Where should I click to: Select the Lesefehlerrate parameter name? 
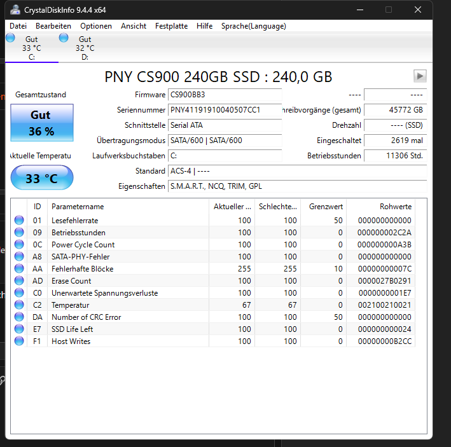(x=75, y=221)
